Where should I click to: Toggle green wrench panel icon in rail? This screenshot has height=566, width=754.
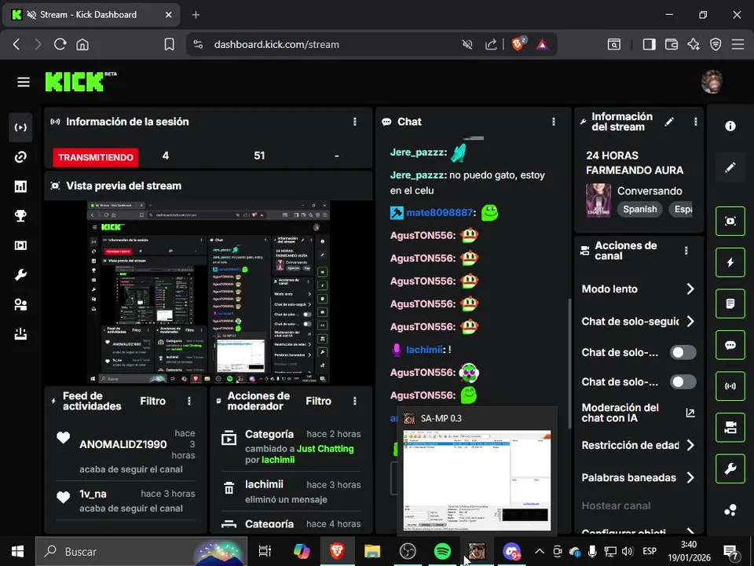pyautogui.click(x=730, y=469)
